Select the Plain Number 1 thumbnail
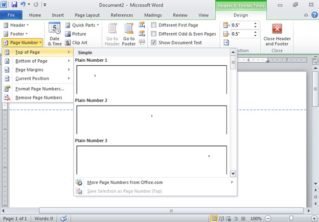 coord(151,80)
